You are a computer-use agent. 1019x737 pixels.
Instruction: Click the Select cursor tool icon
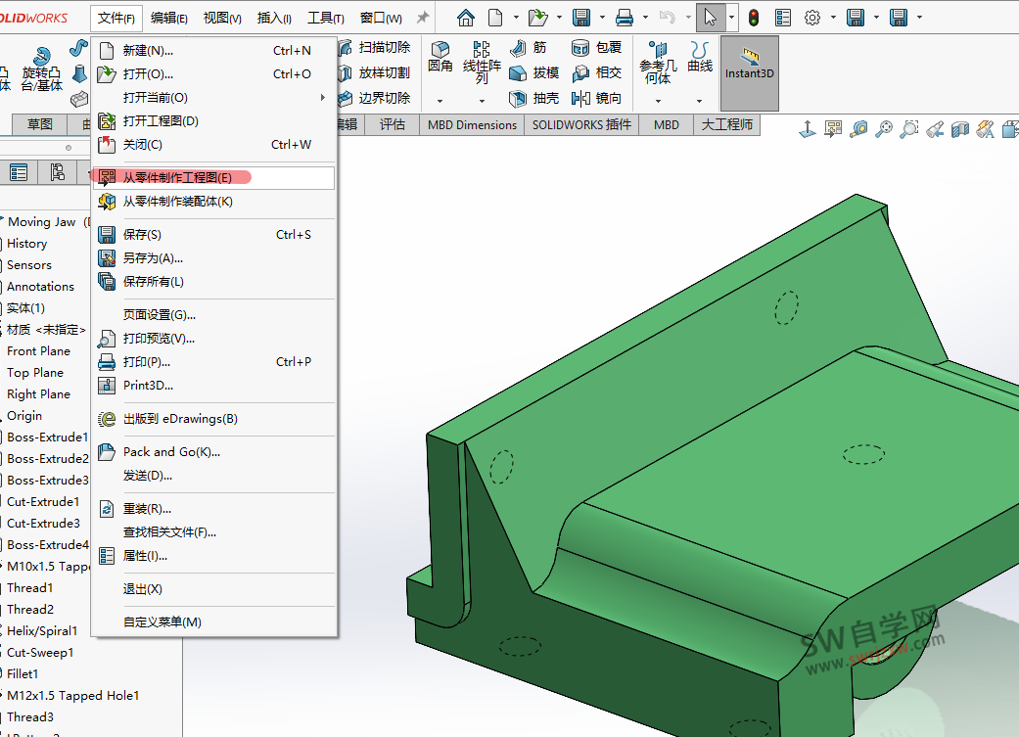[x=711, y=18]
